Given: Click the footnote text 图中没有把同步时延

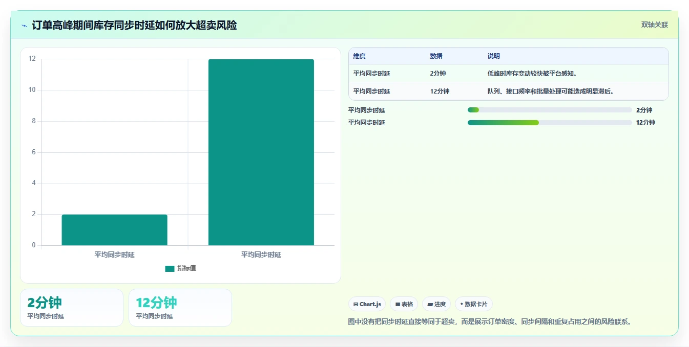Looking at the screenshot, I should (490, 321).
